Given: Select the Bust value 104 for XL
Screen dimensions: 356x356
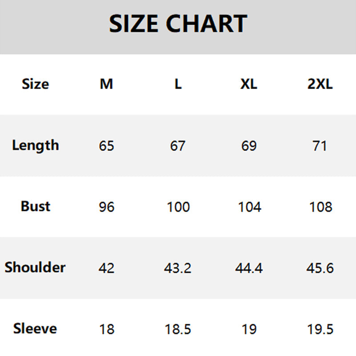Looking at the screenshot, I should click(x=249, y=207).
